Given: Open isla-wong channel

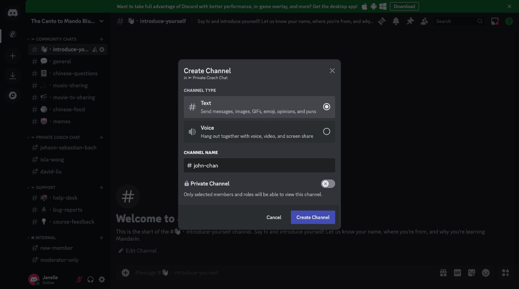Looking at the screenshot, I should click(68, 160).
